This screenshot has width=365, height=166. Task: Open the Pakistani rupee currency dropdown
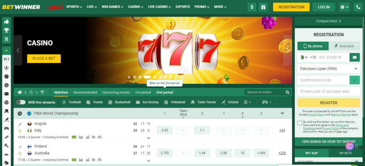[328, 69]
